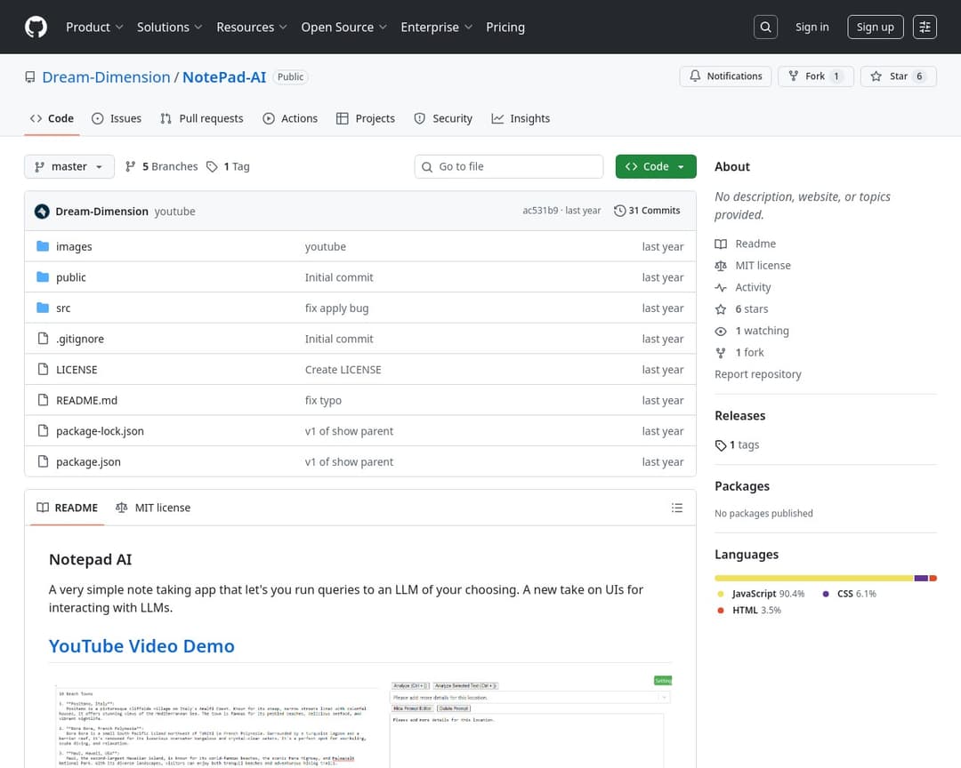Screen dimensions: 961x768
Task: Expand the green Code dropdown button
Action: [x=655, y=166]
